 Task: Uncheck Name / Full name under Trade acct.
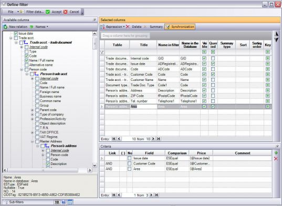26,60
